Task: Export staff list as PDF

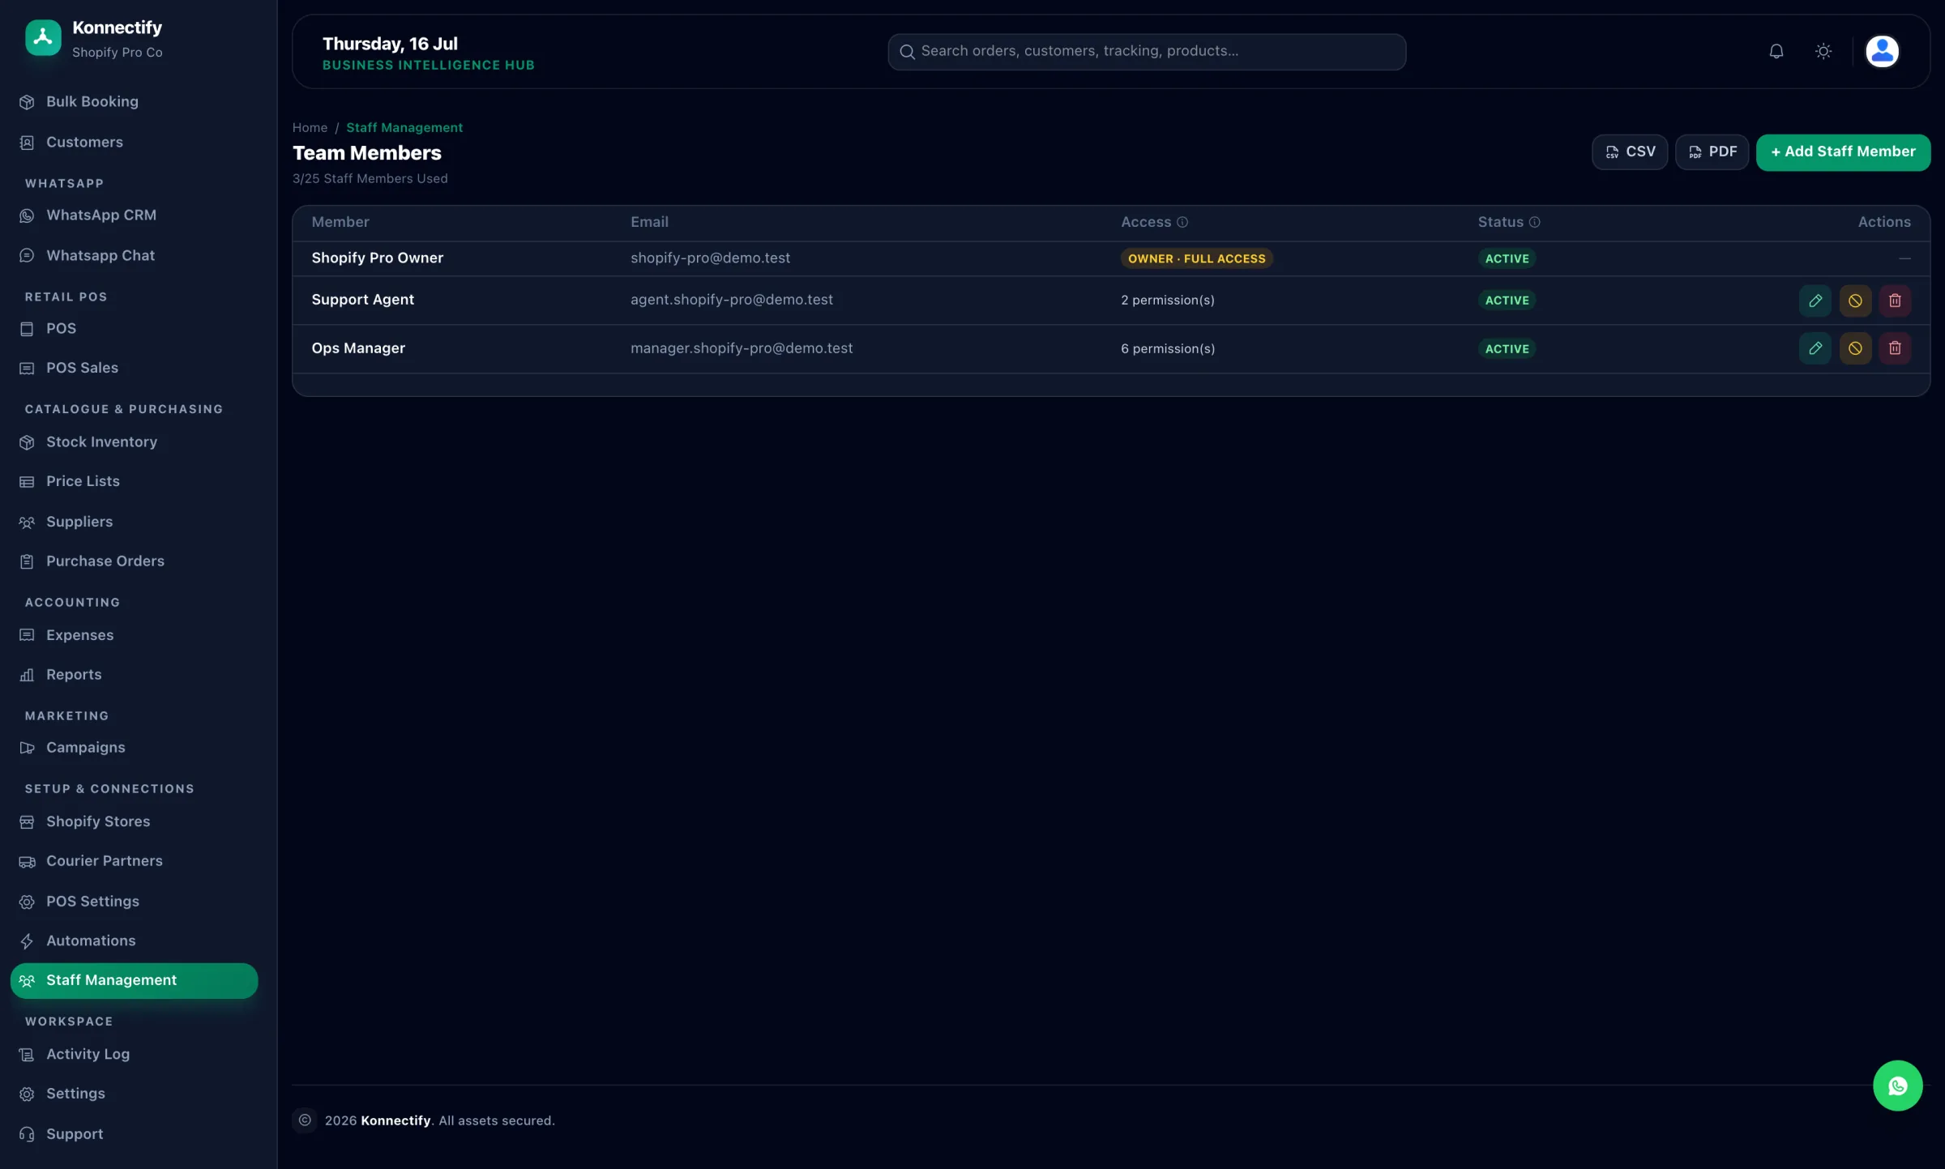Action: coord(1712,152)
